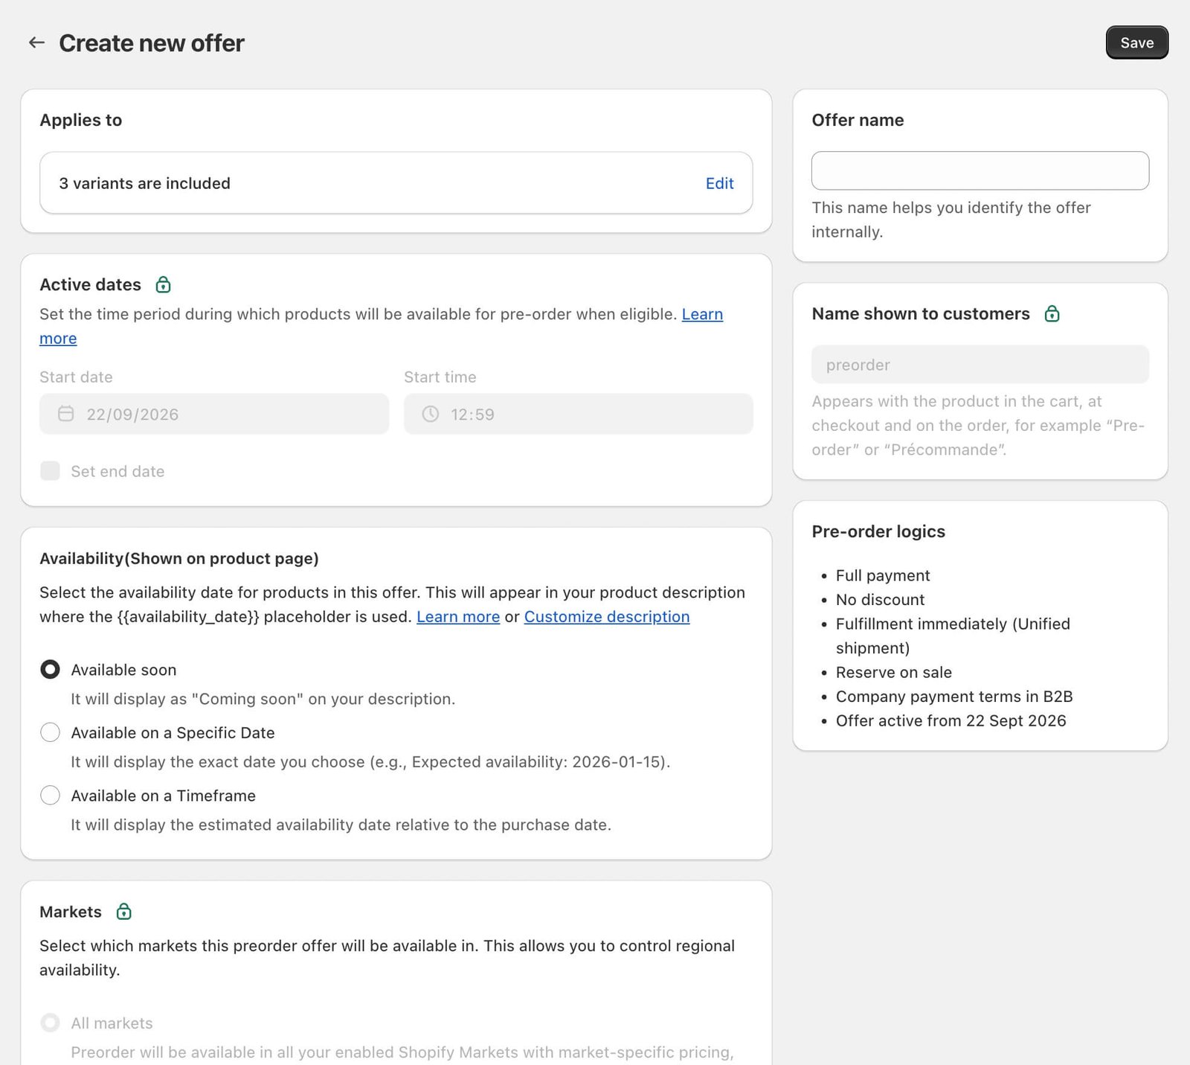The image size is (1190, 1065).
Task: Select the All markets radio option
Action: click(50, 1023)
